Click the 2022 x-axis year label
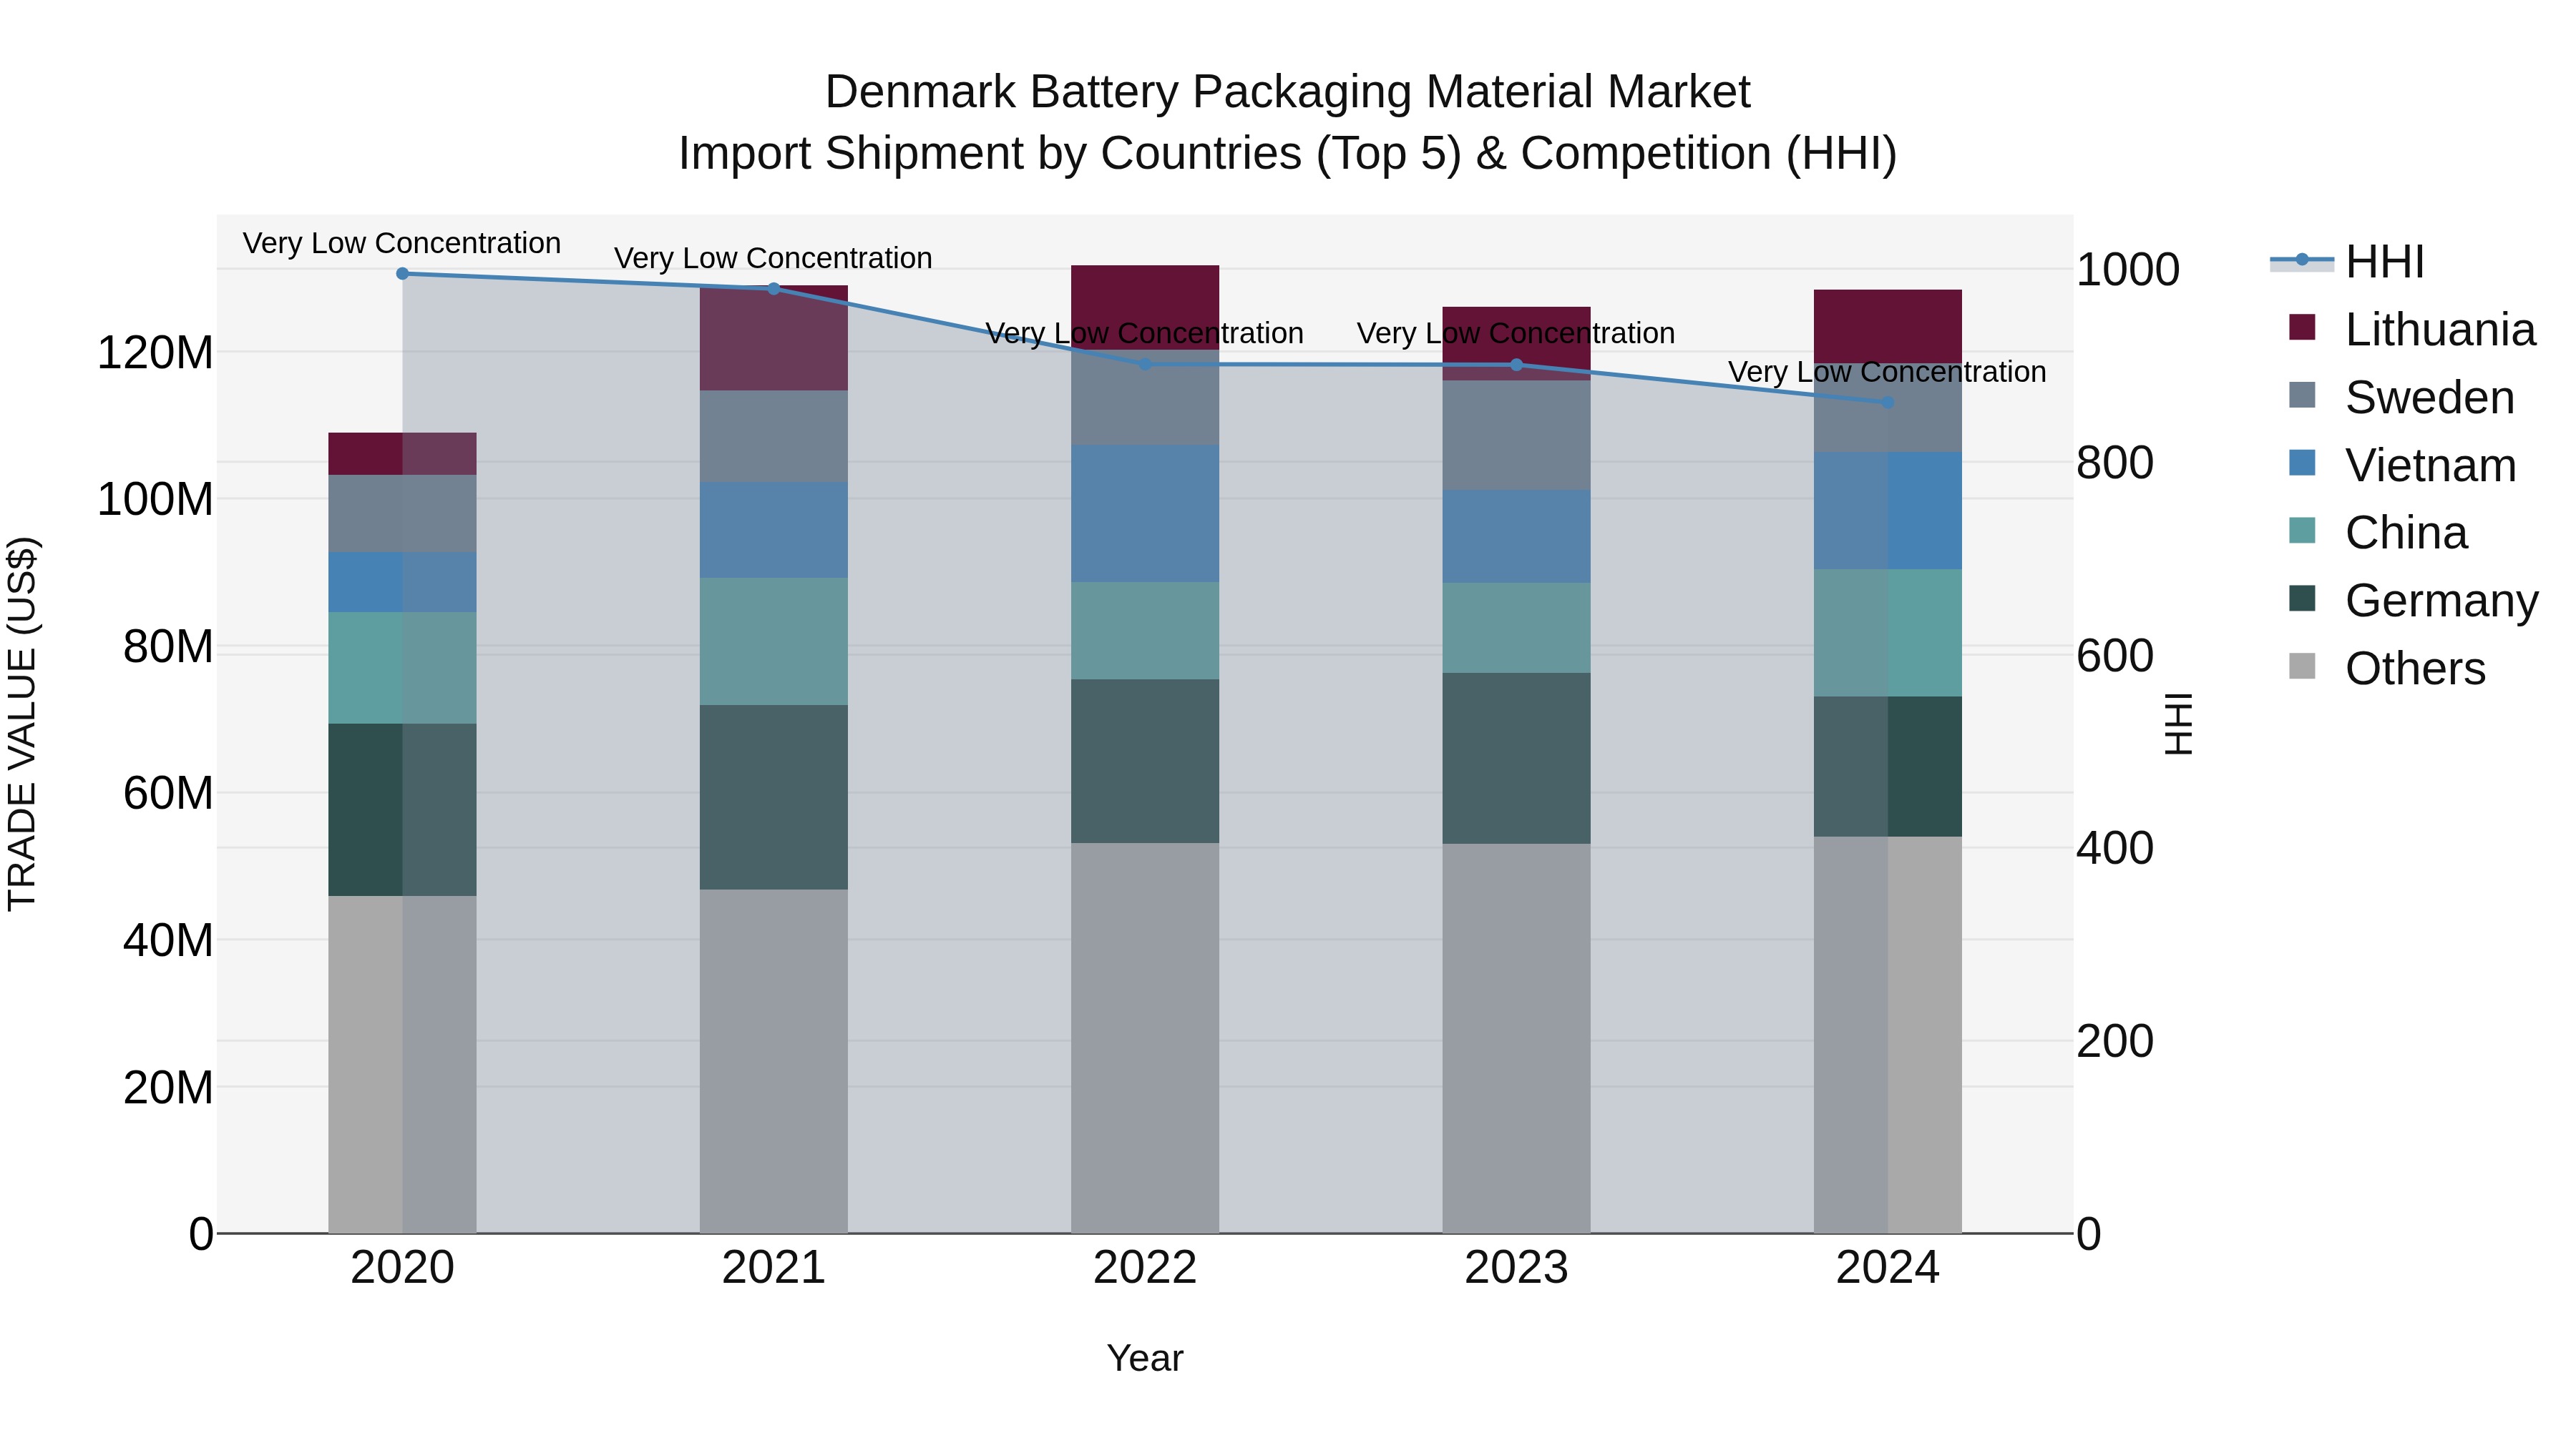Screen dimensions: 2576x1448 (x=1145, y=1268)
